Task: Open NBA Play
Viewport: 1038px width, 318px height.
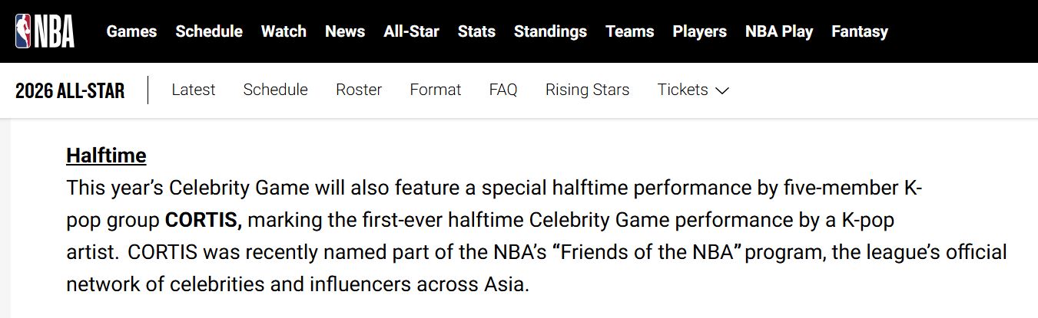Action: 779,31
